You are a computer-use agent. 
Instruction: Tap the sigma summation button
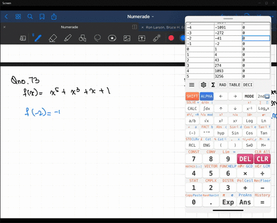213,85
